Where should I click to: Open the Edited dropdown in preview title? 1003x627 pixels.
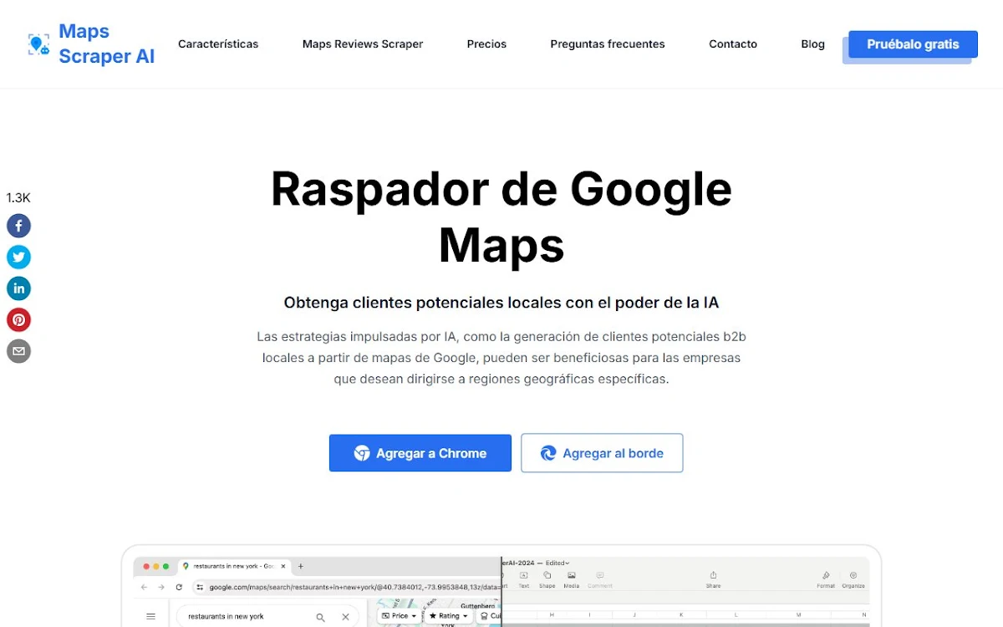(x=556, y=563)
